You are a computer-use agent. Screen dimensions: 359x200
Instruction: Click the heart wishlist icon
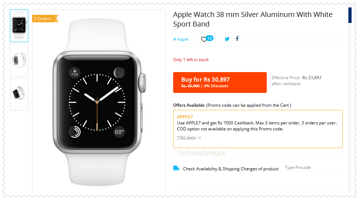204,39
